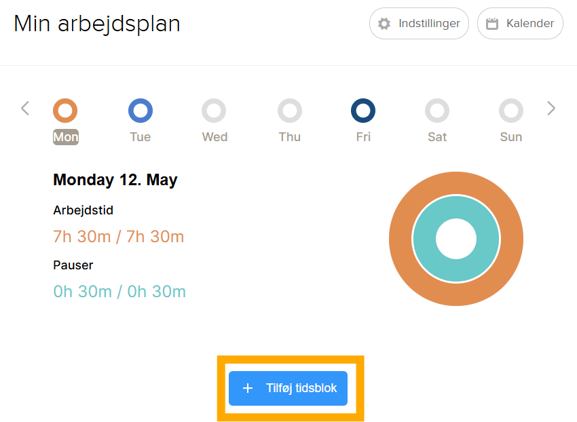Click the right chevron to view next week
This screenshot has width=577, height=422.
[x=551, y=109]
